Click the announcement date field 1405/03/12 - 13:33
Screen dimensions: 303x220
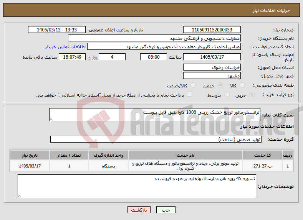[x=57, y=30]
